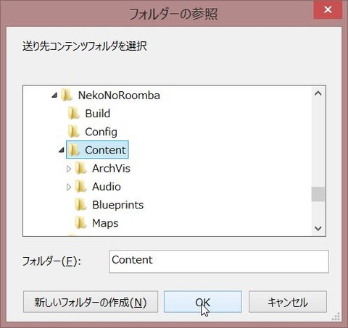The image size is (348, 328).
Task: Select the Config folder name
Action: (101, 132)
